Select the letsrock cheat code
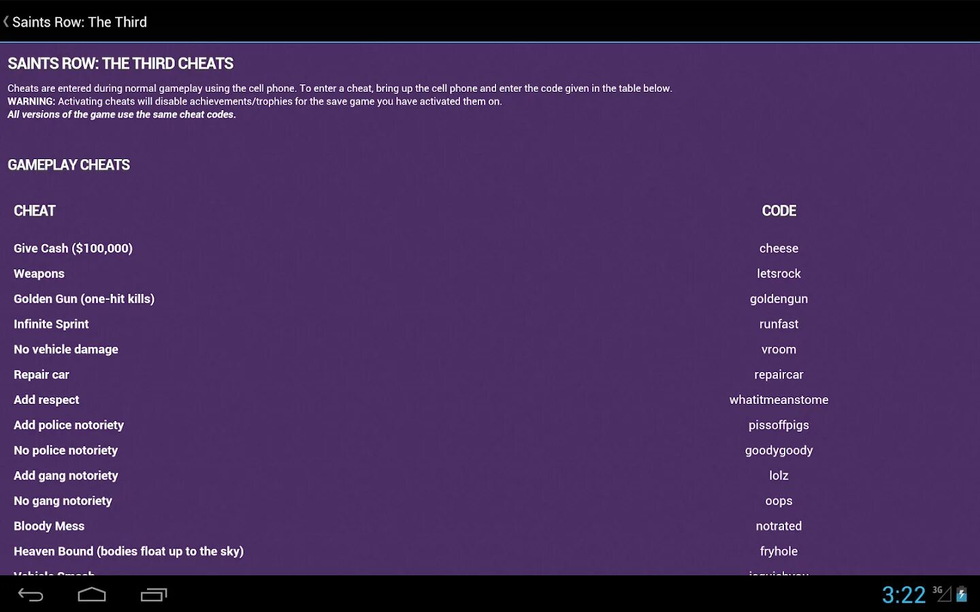The image size is (980, 612). coord(779,273)
